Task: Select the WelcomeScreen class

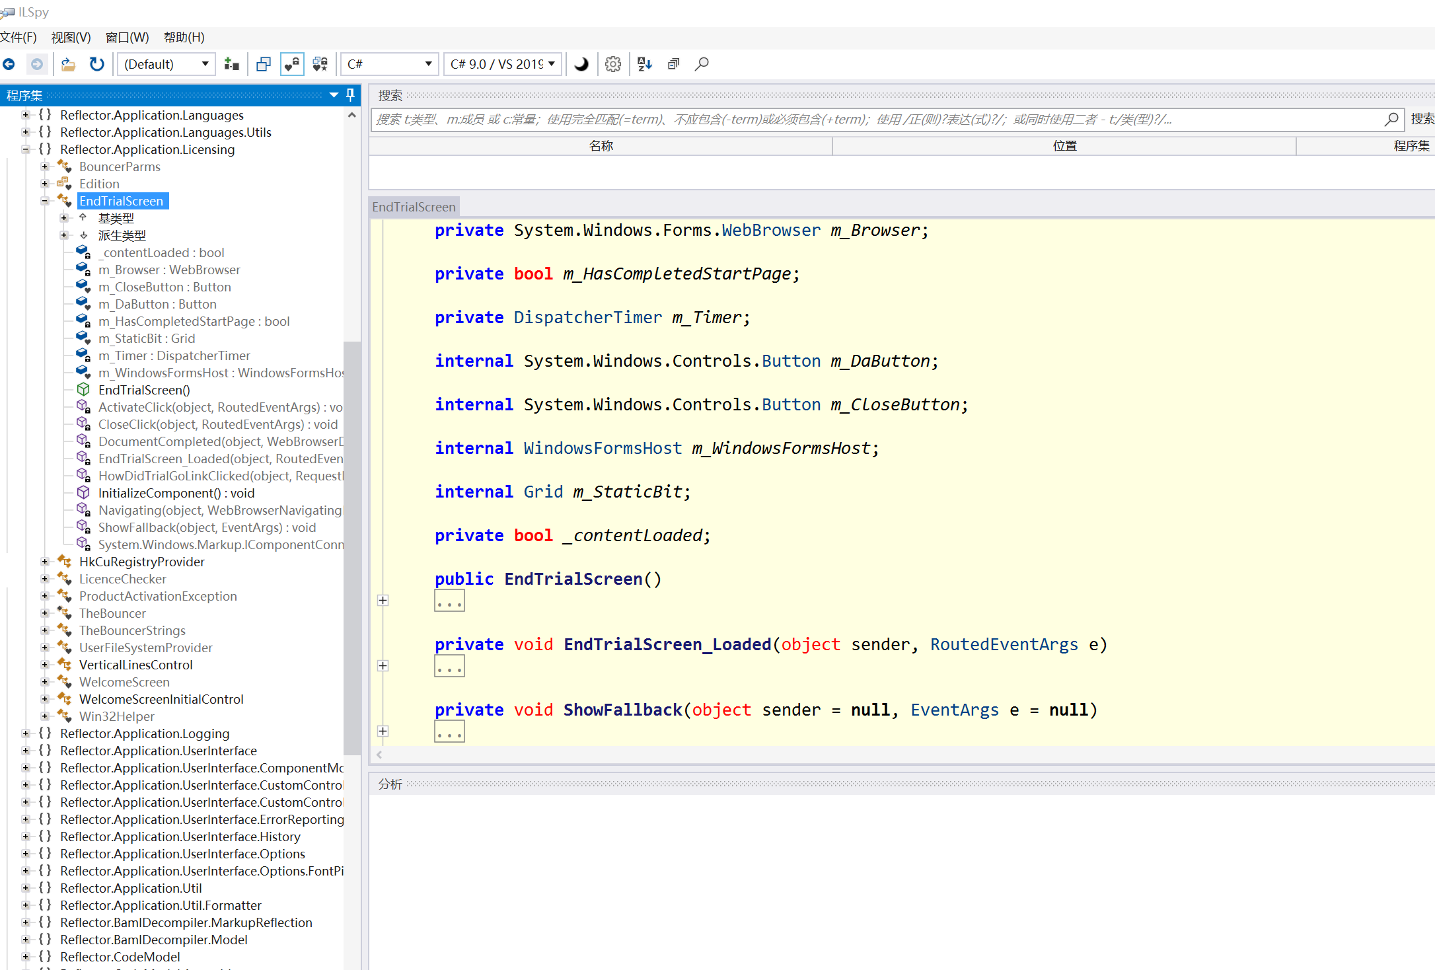Action: point(124,682)
